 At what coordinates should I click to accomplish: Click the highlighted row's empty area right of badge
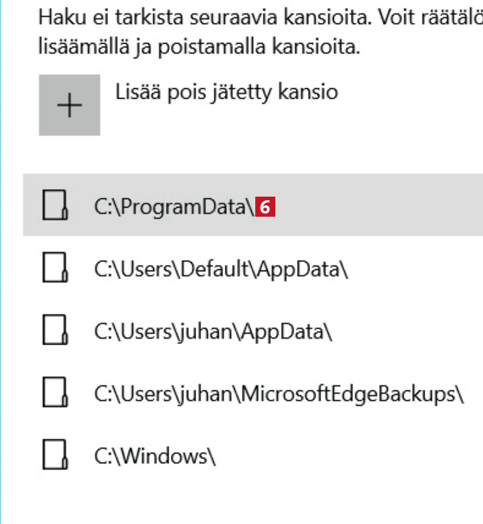tap(379, 205)
